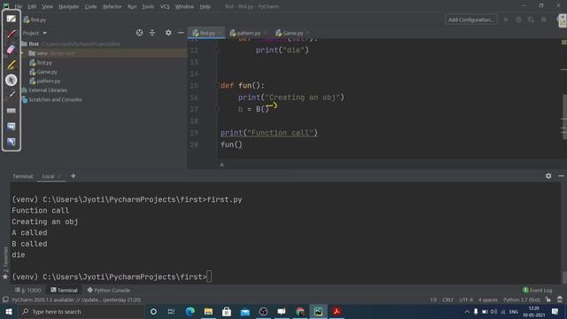
Task: Click the 4 spaces indent indicator
Action: (x=488, y=300)
